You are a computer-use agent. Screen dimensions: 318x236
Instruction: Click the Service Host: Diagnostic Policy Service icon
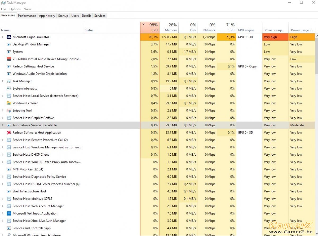pos(9,177)
